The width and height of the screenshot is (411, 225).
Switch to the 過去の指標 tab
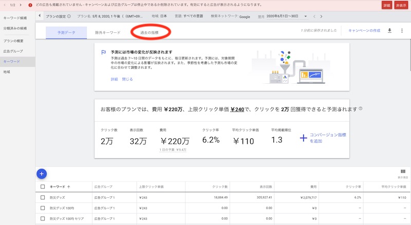pyautogui.click(x=149, y=32)
